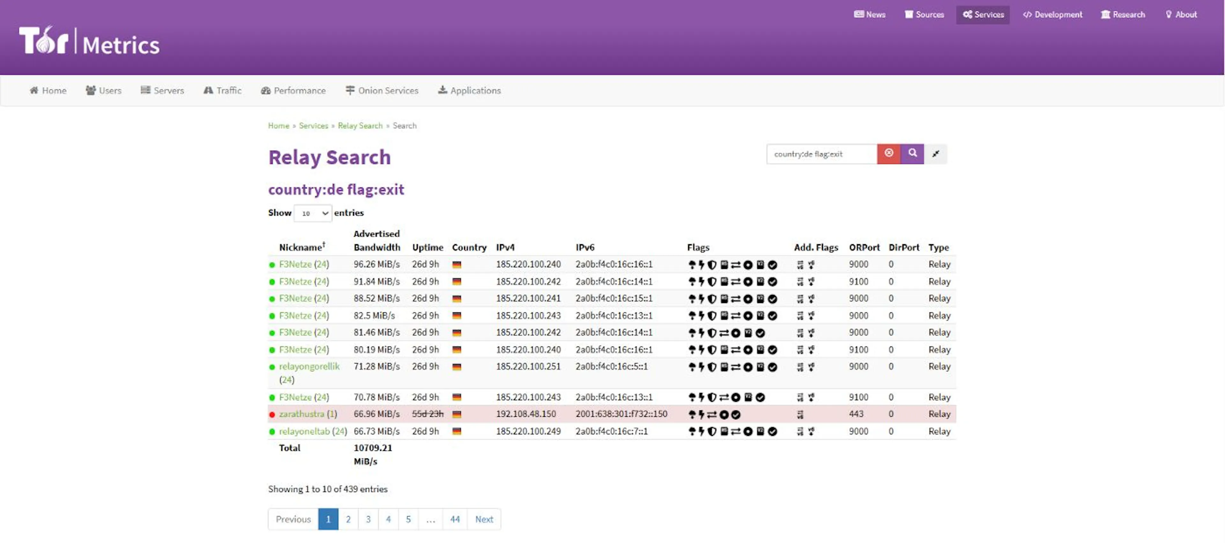Go to results page 5
This screenshot has height=543, width=1225.
tap(408, 520)
